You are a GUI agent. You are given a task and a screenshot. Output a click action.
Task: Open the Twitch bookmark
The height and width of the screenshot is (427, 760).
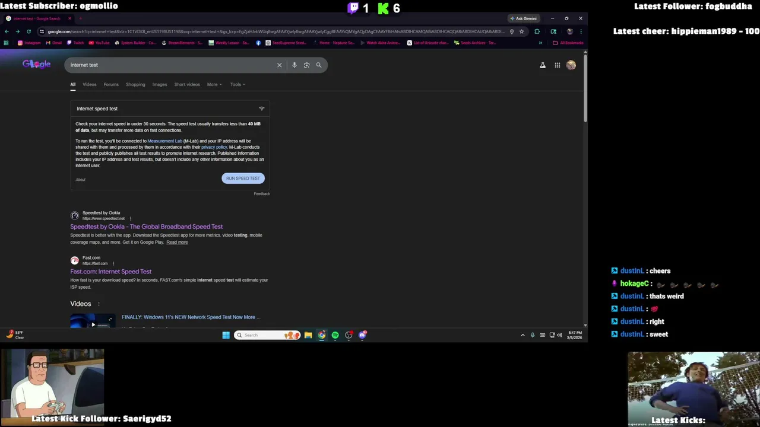point(75,43)
